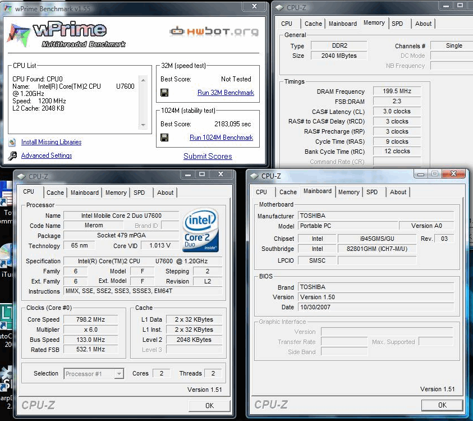Image resolution: width=473 pixels, height=421 pixels.
Task: Click the wPrime logo icon
Action: (19, 35)
